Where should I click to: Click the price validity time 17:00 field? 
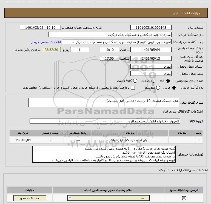(x=109, y=58)
